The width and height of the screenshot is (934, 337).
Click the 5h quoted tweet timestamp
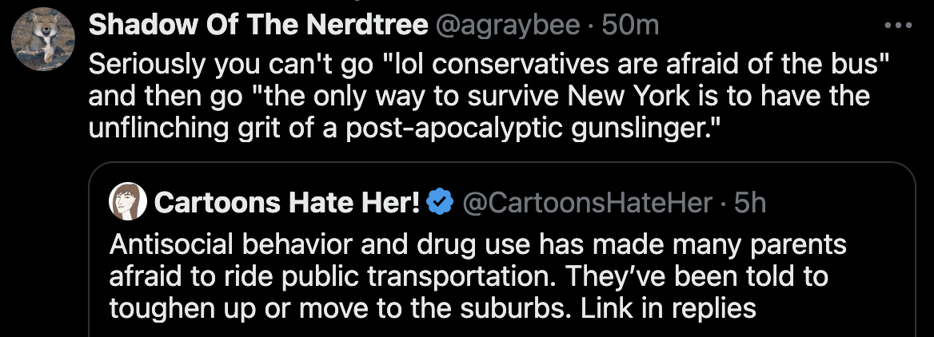coord(749,203)
